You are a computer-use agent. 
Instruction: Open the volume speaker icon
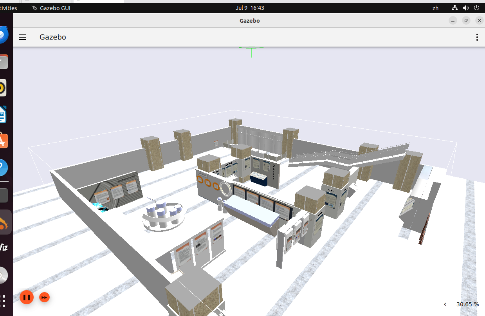pos(466,8)
